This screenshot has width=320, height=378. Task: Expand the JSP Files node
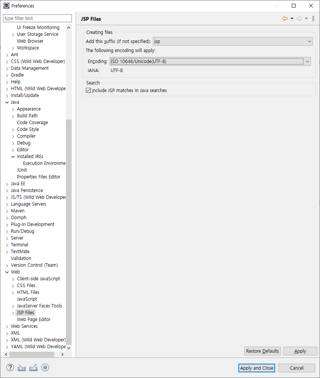click(13, 313)
